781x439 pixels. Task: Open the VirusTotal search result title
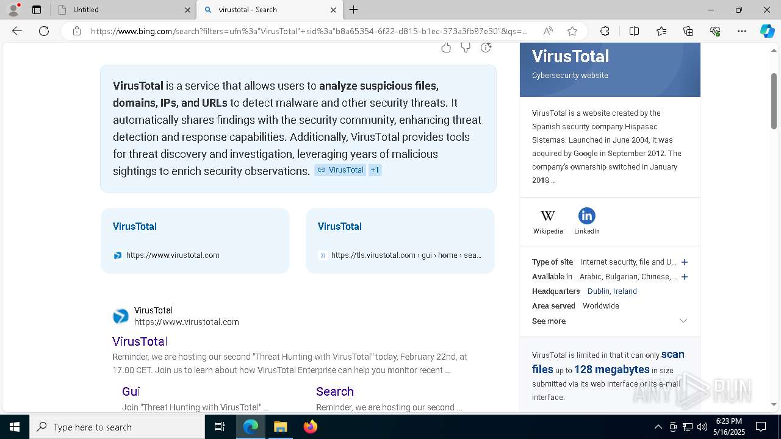(x=140, y=341)
